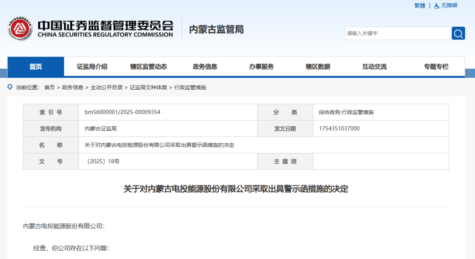Viewport: 475px width, 259px height.
Task: Go to 首页 in the breadcrumb
Action: (x=49, y=88)
